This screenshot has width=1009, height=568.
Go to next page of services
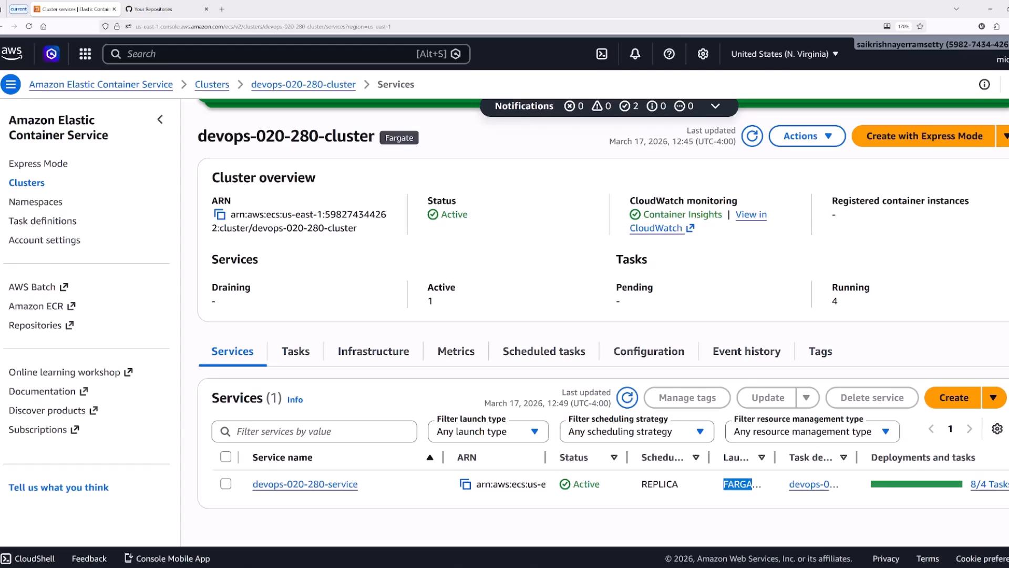click(x=970, y=429)
